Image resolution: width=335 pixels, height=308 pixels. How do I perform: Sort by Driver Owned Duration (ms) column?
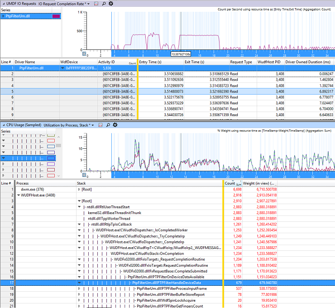click(308, 62)
